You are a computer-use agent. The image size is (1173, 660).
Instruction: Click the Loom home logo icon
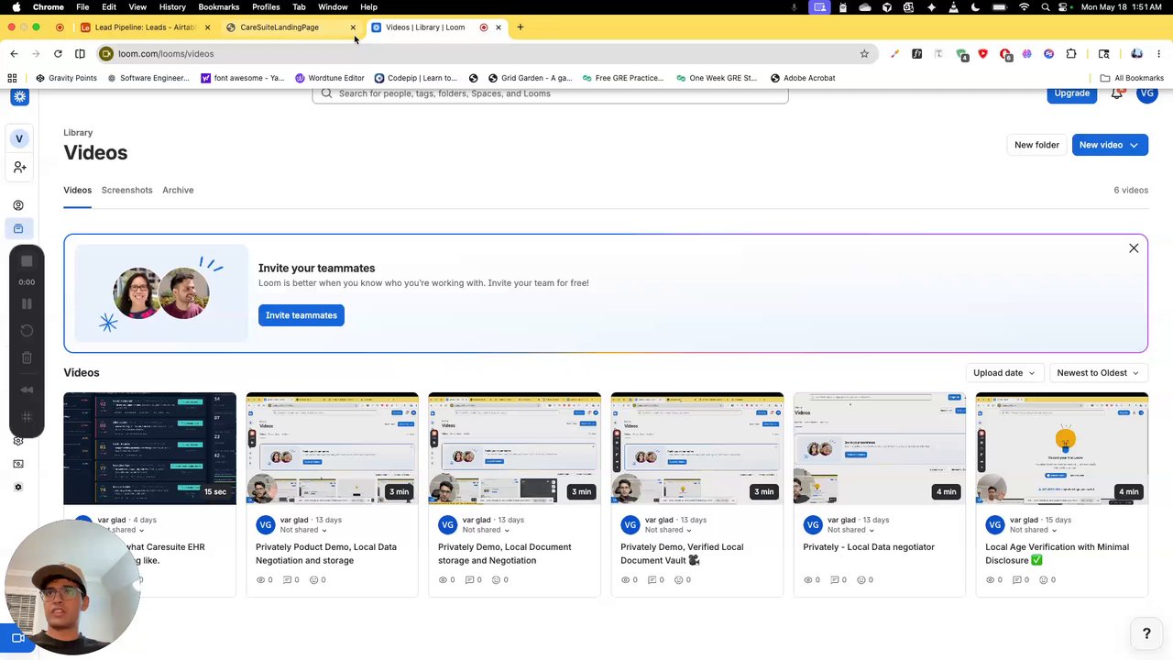[x=19, y=96]
